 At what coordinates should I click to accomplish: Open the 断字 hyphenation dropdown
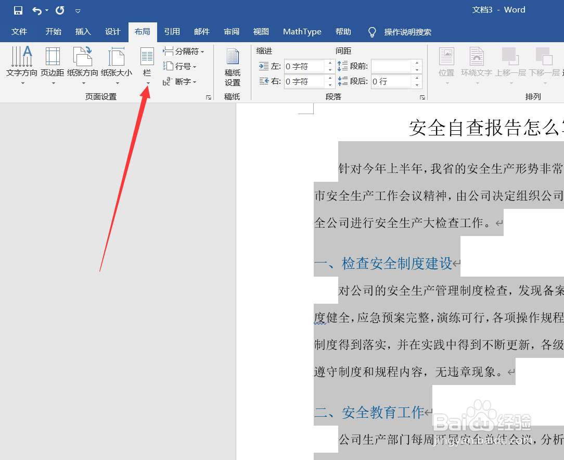180,82
